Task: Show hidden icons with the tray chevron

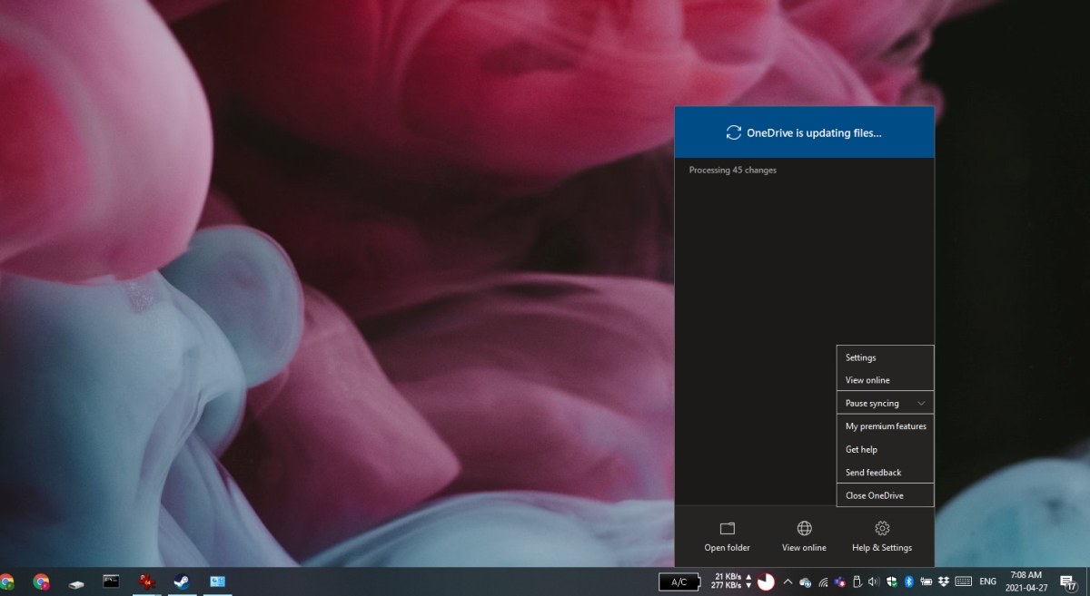Action: coord(788,583)
